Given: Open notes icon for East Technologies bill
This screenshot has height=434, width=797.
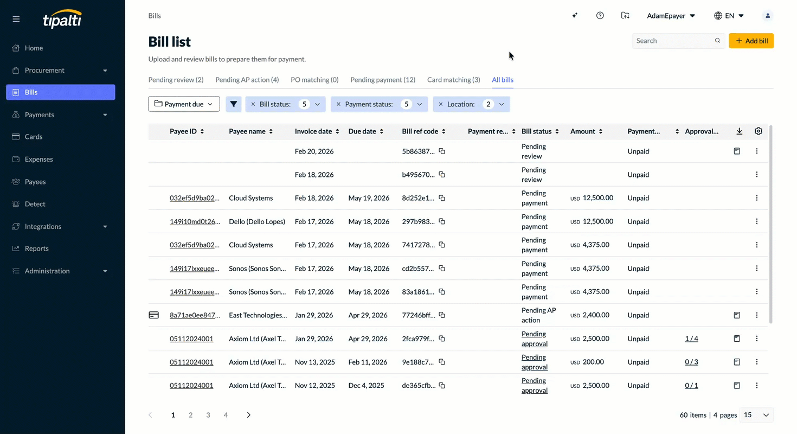Looking at the screenshot, I should point(737,315).
